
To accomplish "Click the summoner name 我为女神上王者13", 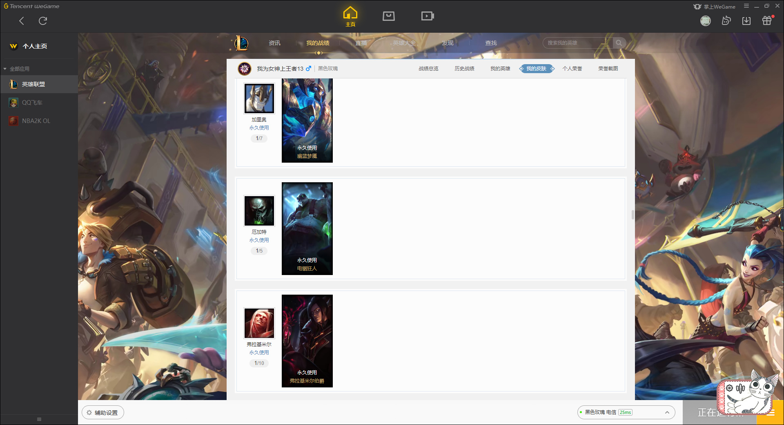I will pyautogui.click(x=280, y=69).
